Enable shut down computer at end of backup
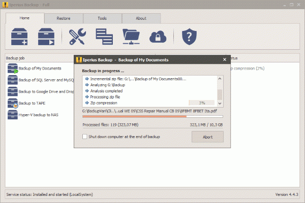The width and height of the screenshot is (305, 203). 85,137
